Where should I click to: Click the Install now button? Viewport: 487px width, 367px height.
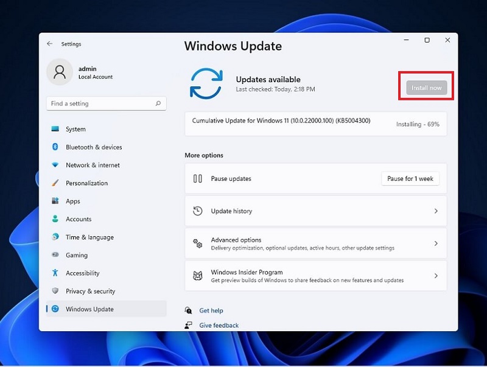point(427,88)
